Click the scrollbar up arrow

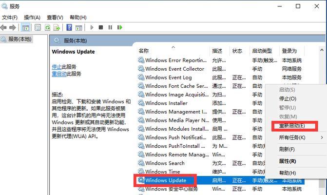tap(322, 50)
